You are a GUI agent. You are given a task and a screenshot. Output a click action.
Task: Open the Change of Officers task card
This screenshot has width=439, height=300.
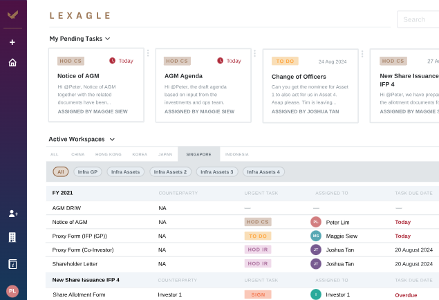(x=310, y=86)
